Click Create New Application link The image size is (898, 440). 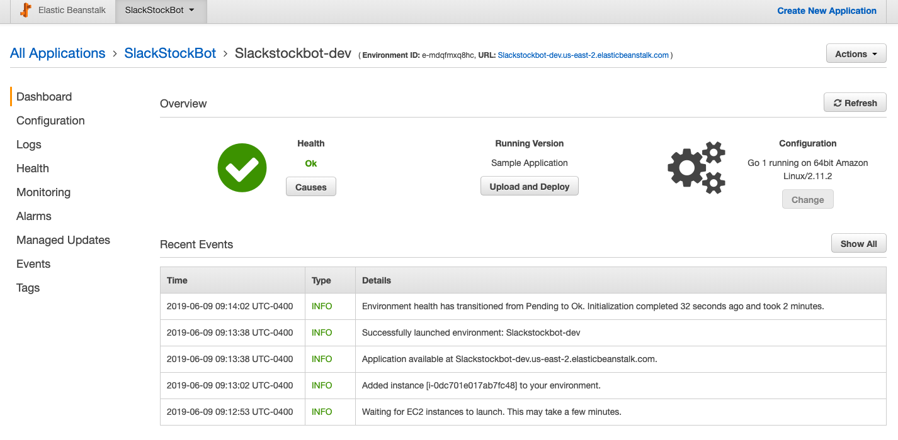coord(827,11)
